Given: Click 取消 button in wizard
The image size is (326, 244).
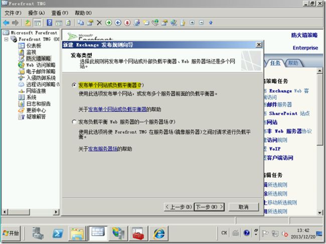Looking at the screenshot, I should pyautogui.click(x=243, y=207).
